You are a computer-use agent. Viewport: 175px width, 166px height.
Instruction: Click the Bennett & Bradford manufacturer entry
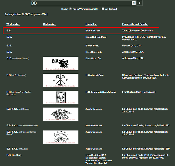96,37
